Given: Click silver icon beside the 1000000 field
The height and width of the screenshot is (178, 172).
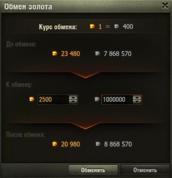Looking at the screenshot, I should 97,99.
